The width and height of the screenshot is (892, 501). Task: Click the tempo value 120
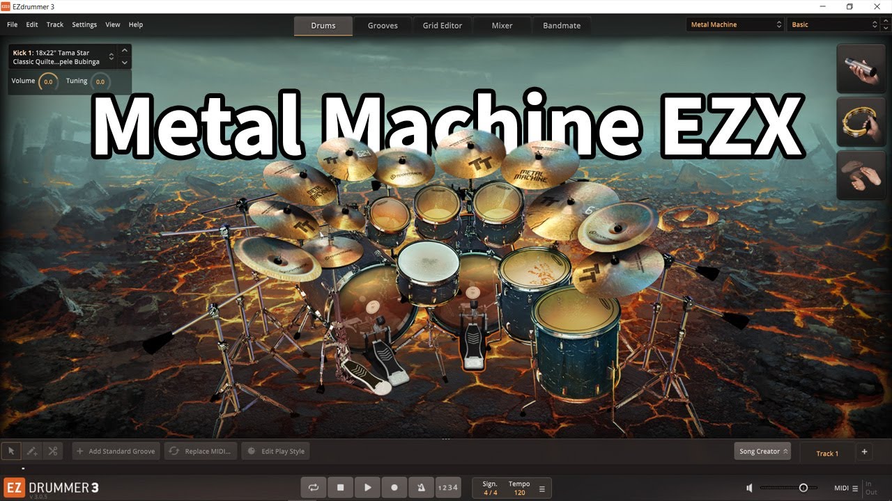[x=519, y=493]
